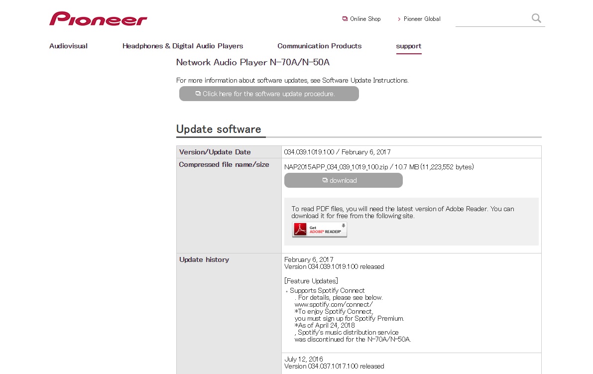Image resolution: width=593 pixels, height=374 pixels.
Task: Click the software update procedure button
Action: [x=269, y=94]
